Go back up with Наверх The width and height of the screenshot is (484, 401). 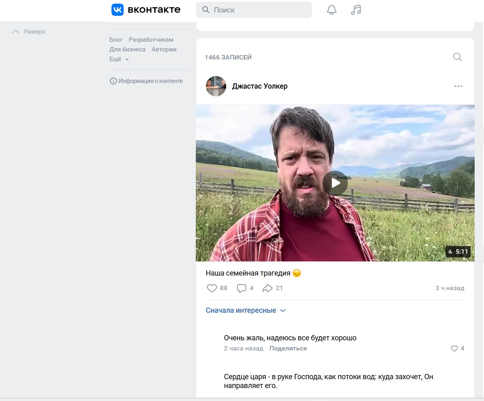[x=29, y=32]
